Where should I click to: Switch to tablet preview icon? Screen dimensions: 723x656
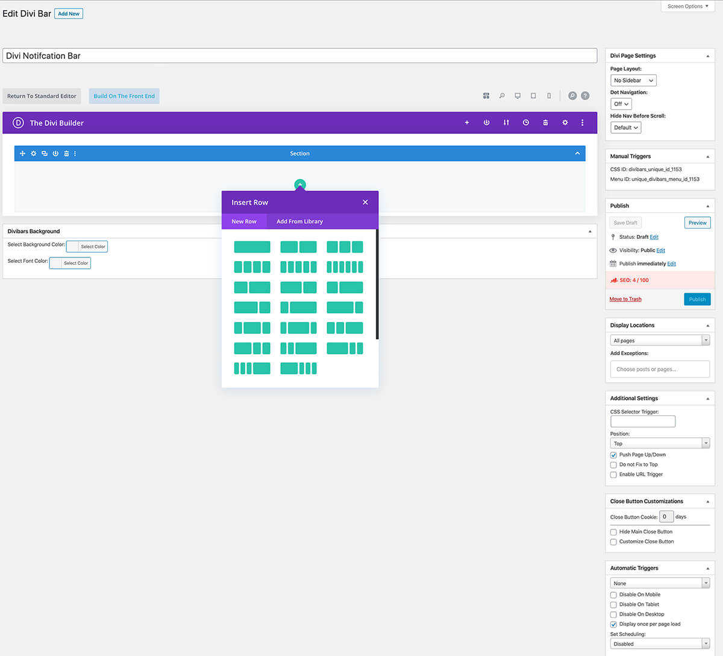pos(533,96)
